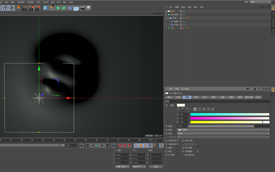Open the 对象 (相对) coordinate mode dropdown
This screenshot has width=275, height=172.
122,167
